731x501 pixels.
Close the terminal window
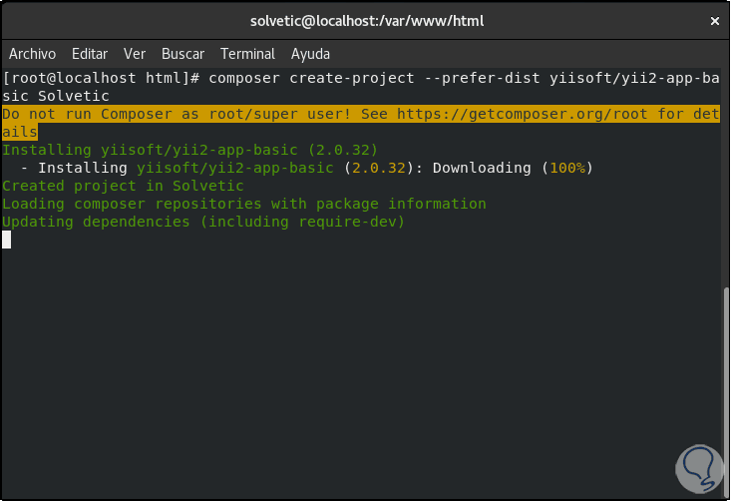pos(714,20)
